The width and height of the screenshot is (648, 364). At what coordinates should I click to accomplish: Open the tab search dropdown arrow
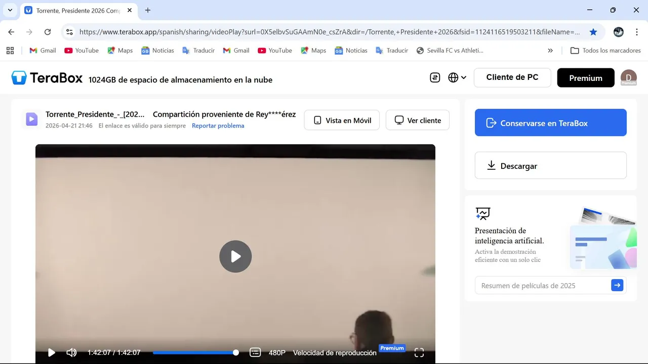[x=10, y=10]
